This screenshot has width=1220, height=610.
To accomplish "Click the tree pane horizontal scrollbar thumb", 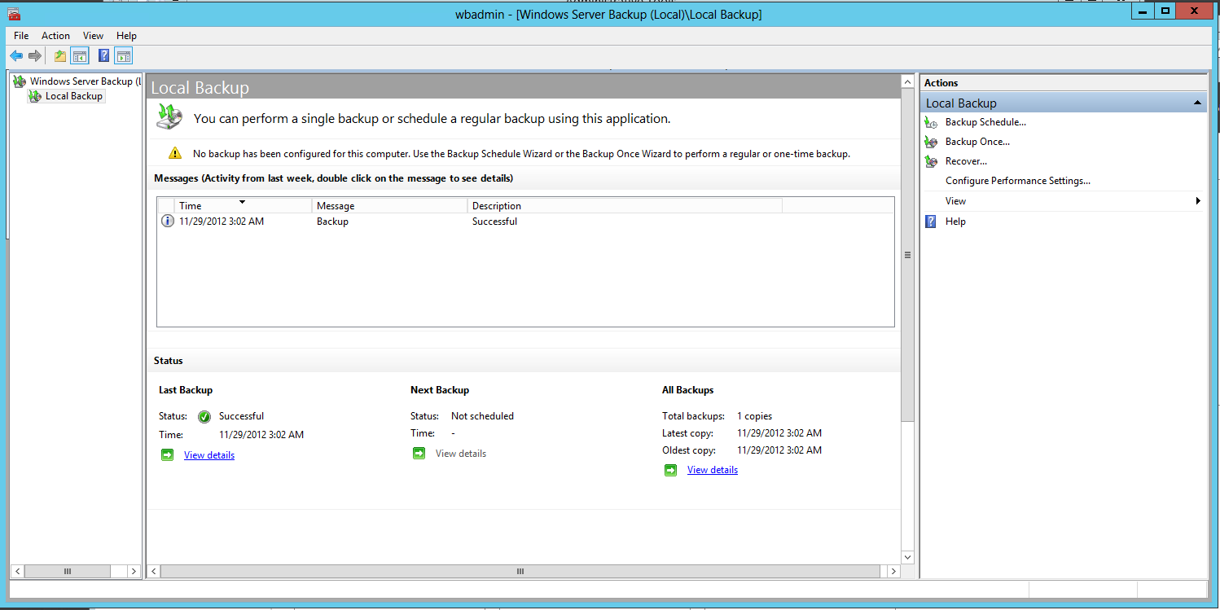I will pos(68,572).
